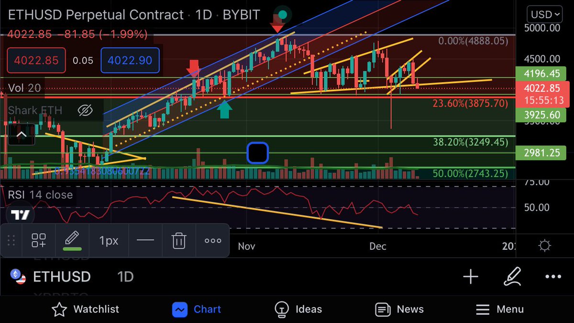
Task: Delete the drawing with trash icon
Action: (178, 241)
